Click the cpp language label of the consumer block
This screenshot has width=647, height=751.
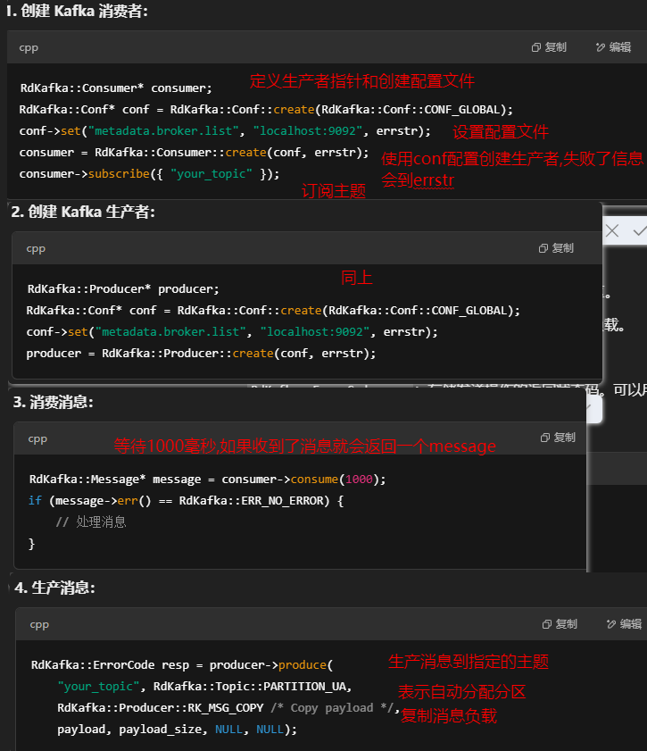[29, 48]
